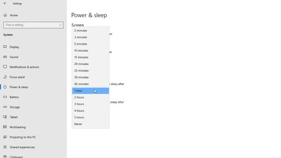Choose 5 hours from the list
Screen dimensions: 281x158
pyautogui.click(x=90, y=117)
